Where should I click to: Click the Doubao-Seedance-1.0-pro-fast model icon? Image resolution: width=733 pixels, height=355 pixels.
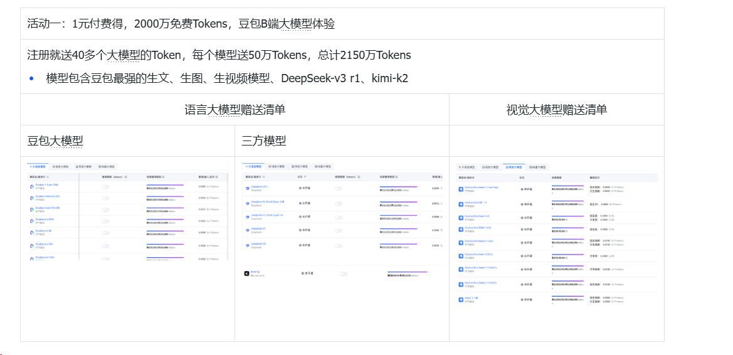(461, 189)
